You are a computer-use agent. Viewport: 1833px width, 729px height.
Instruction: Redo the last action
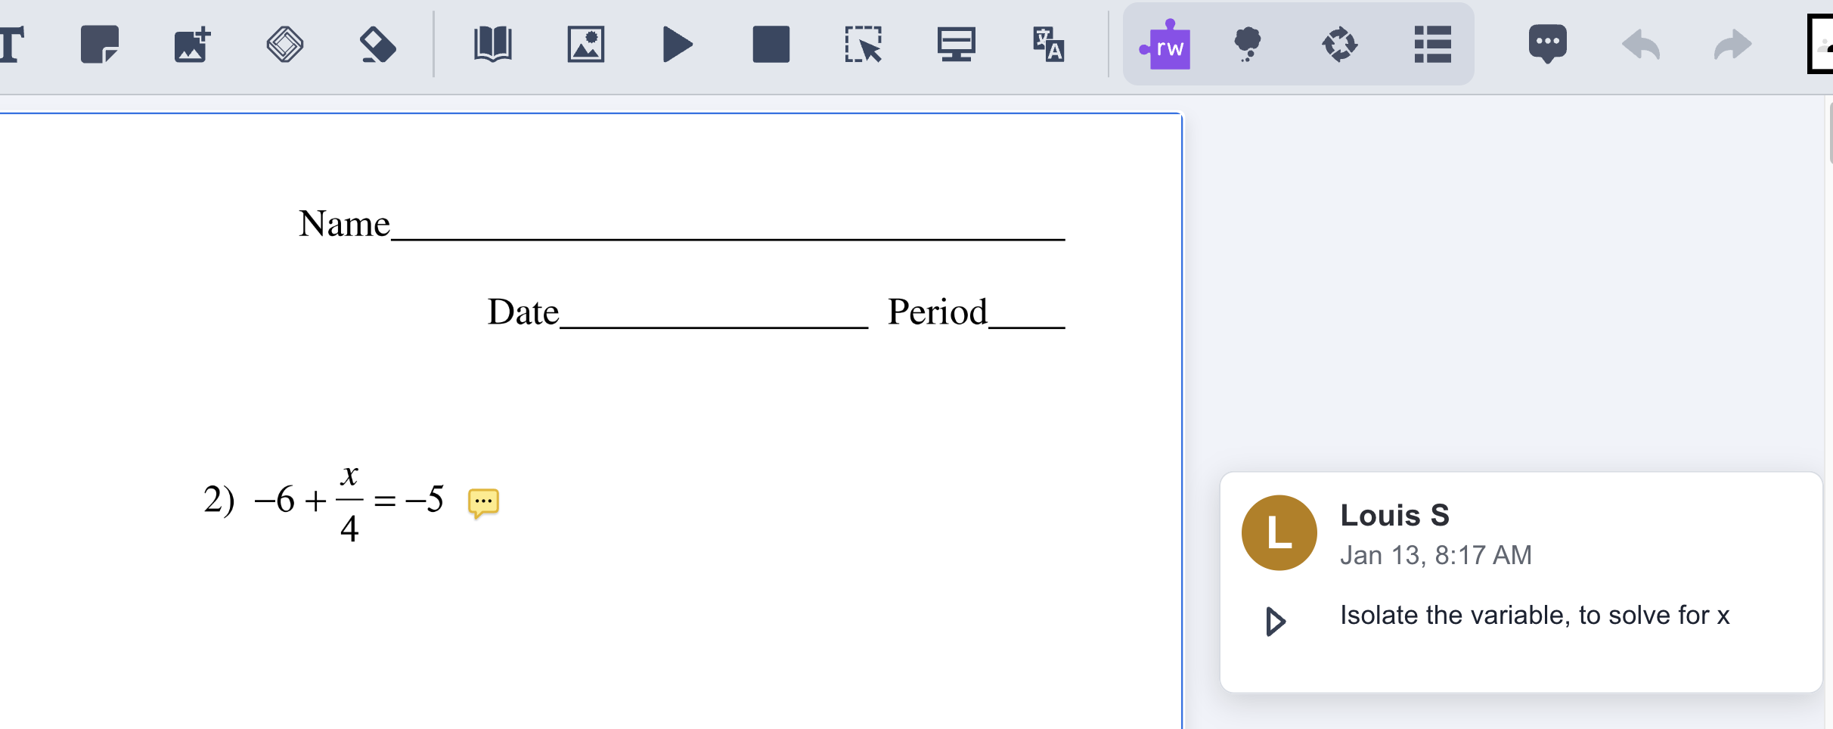(x=1733, y=45)
